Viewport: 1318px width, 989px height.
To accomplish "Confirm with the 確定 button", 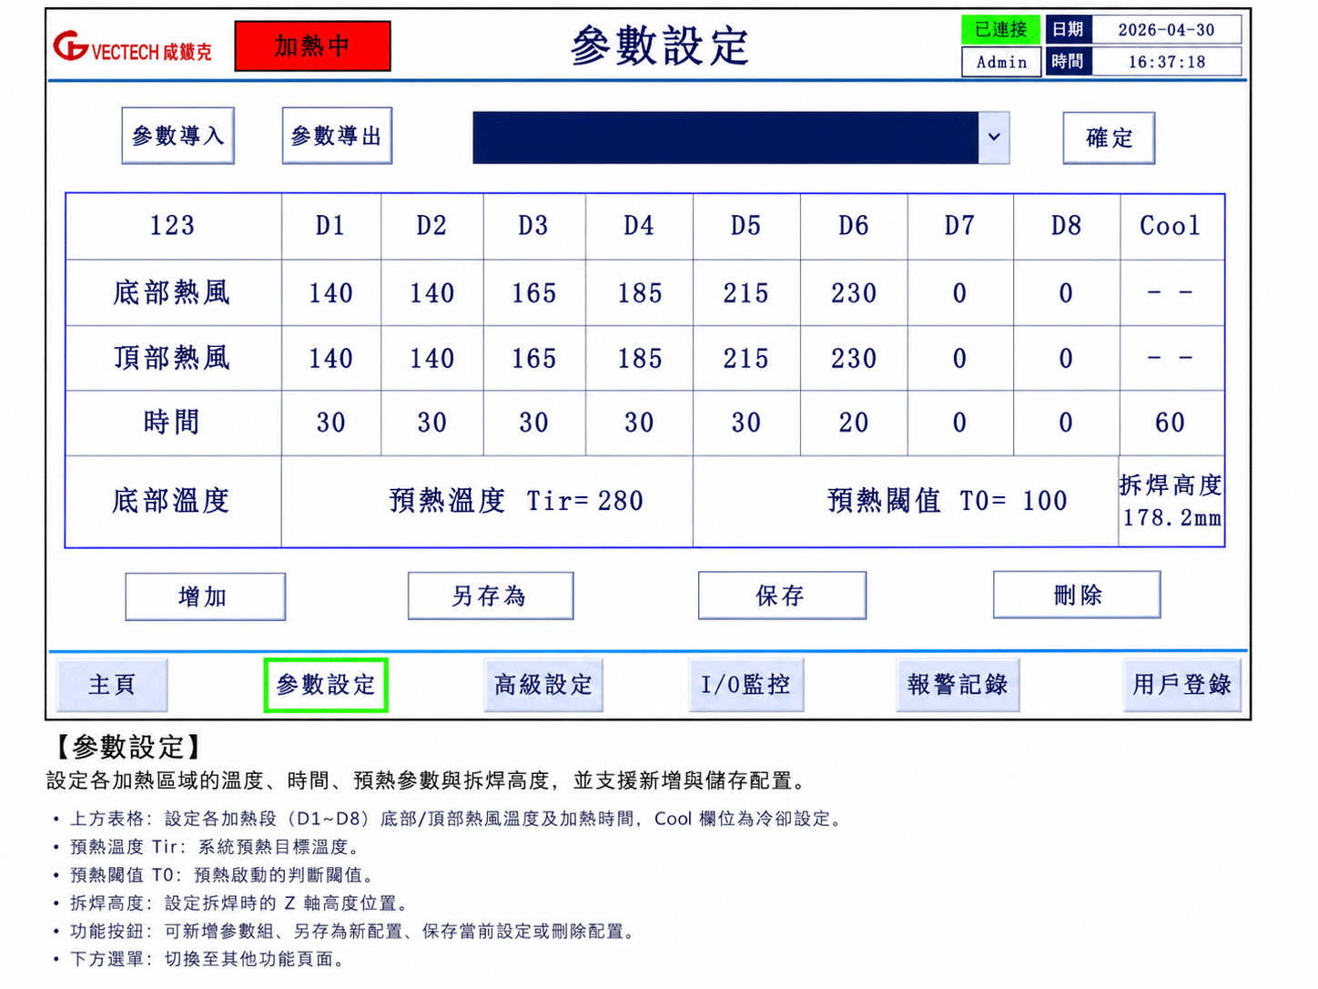I will pos(1109,138).
